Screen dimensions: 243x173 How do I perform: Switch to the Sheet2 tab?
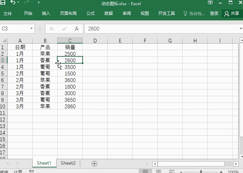[x=68, y=163]
